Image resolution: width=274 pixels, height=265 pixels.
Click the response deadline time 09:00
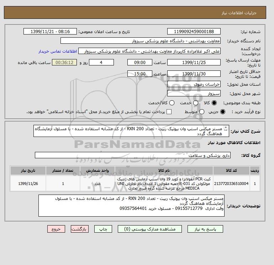(x=140, y=62)
